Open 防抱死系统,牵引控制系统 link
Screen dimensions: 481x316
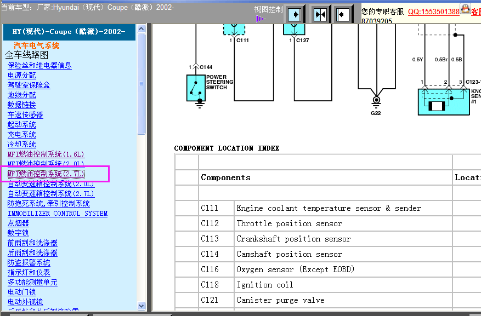pyautogui.click(x=48, y=203)
